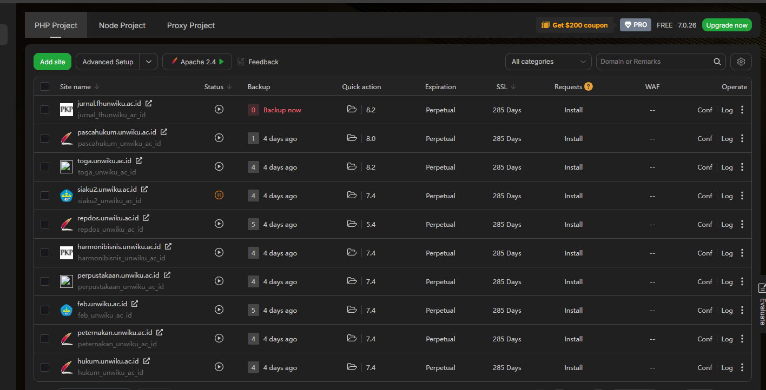
Task: Click the Domain or Remarks search field
Action: coord(653,62)
